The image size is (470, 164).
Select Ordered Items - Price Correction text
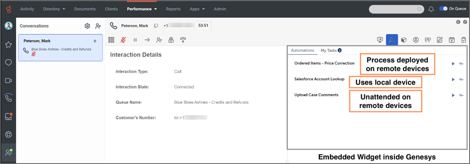coord(324,63)
